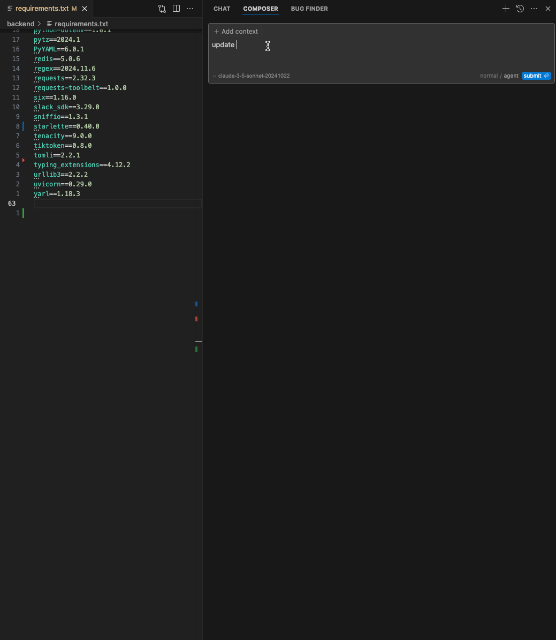Image resolution: width=556 pixels, height=640 pixels.
Task: Submit the composer prompt
Action: (536, 76)
